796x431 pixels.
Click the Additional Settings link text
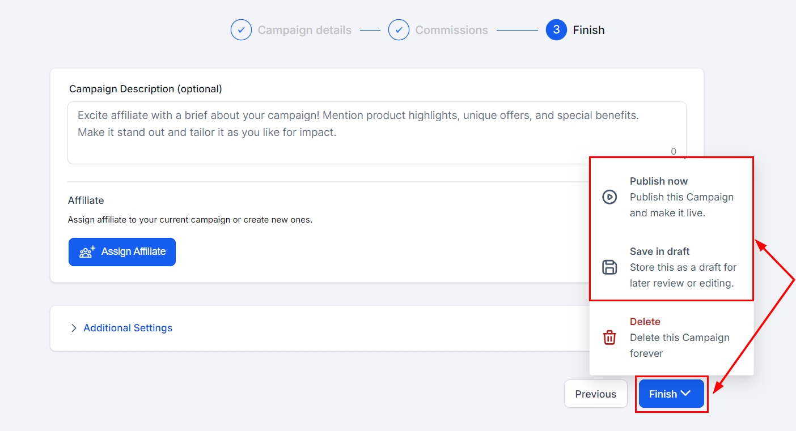coord(128,328)
